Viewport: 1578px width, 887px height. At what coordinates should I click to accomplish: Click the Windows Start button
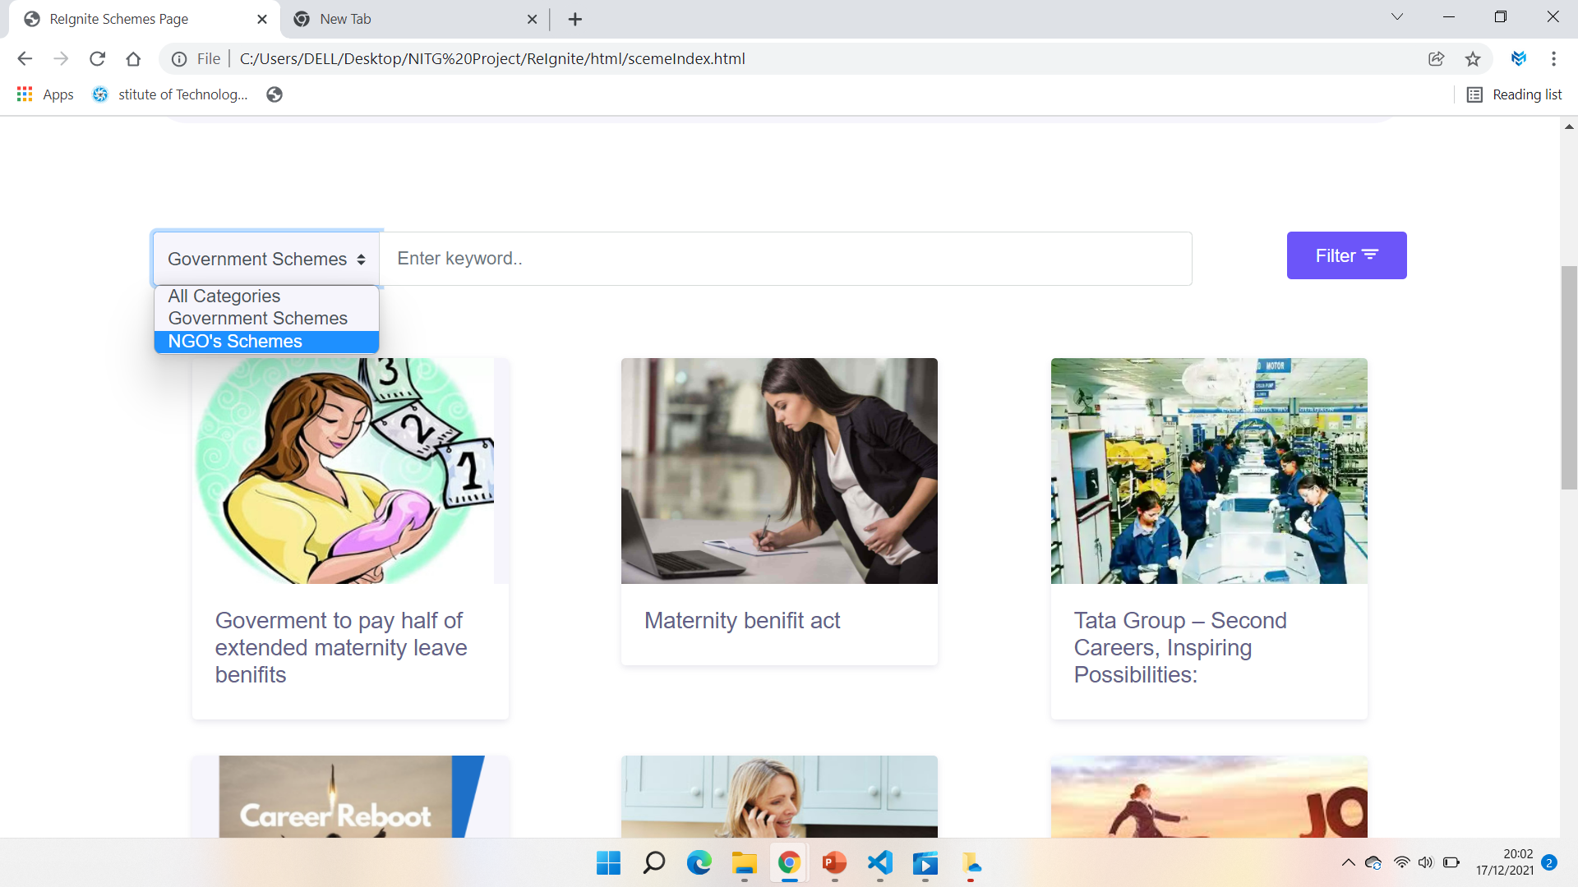click(608, 863)
